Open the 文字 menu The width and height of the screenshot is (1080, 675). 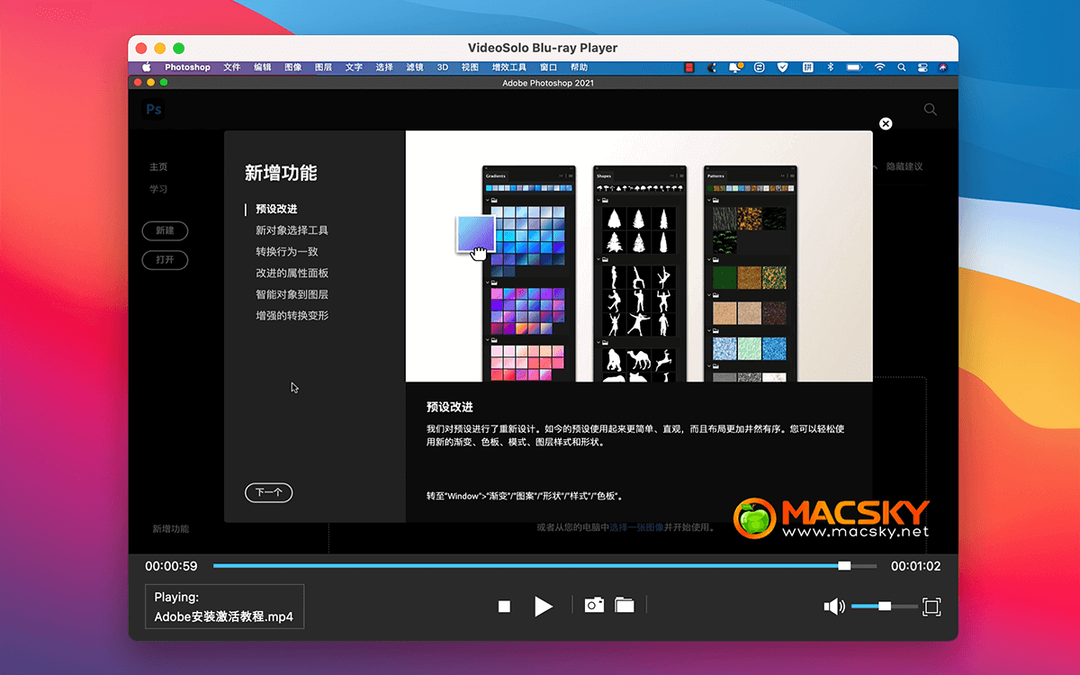point(354,67)
